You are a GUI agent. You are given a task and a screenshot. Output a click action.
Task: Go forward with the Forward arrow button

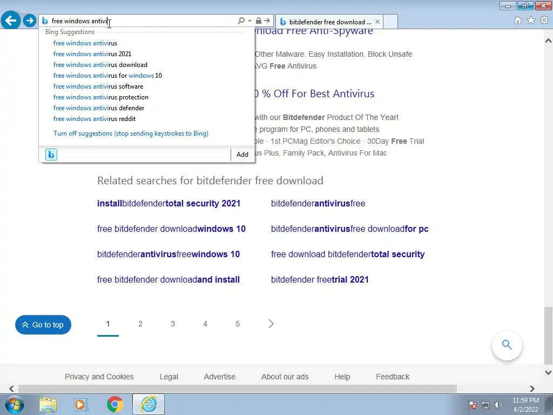click(30, 21)
